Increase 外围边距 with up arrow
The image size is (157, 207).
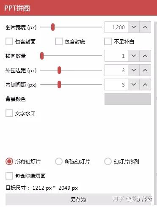click(x=145, y=70)
